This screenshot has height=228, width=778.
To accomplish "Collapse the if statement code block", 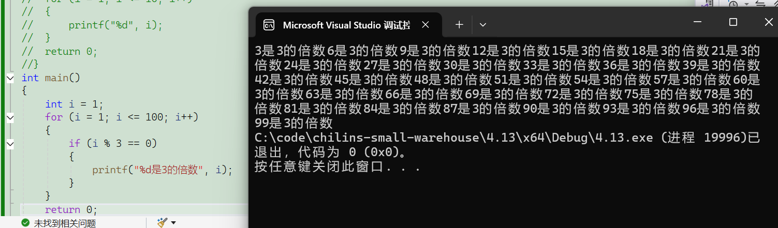I will click(x=10, y=144).
